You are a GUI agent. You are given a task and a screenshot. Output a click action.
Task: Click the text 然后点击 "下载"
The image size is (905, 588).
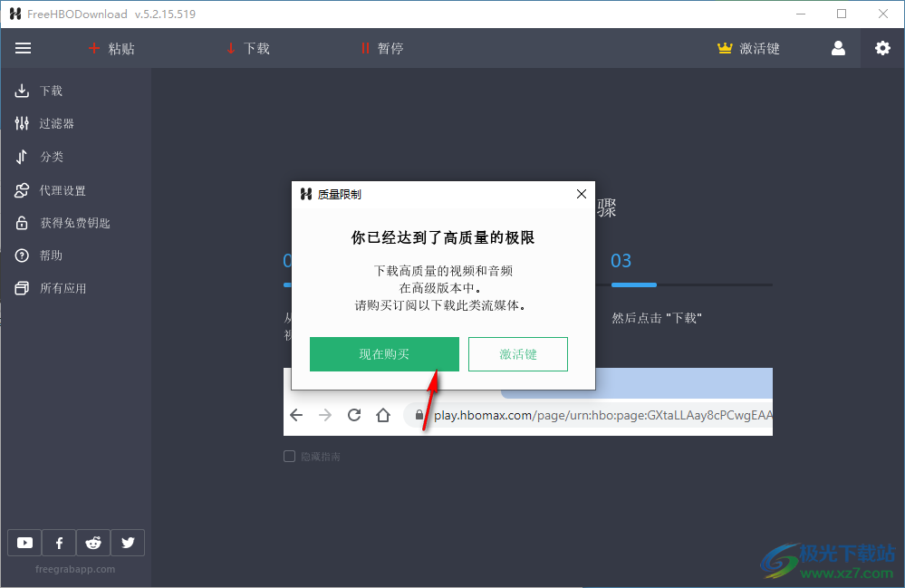(657, 318)
